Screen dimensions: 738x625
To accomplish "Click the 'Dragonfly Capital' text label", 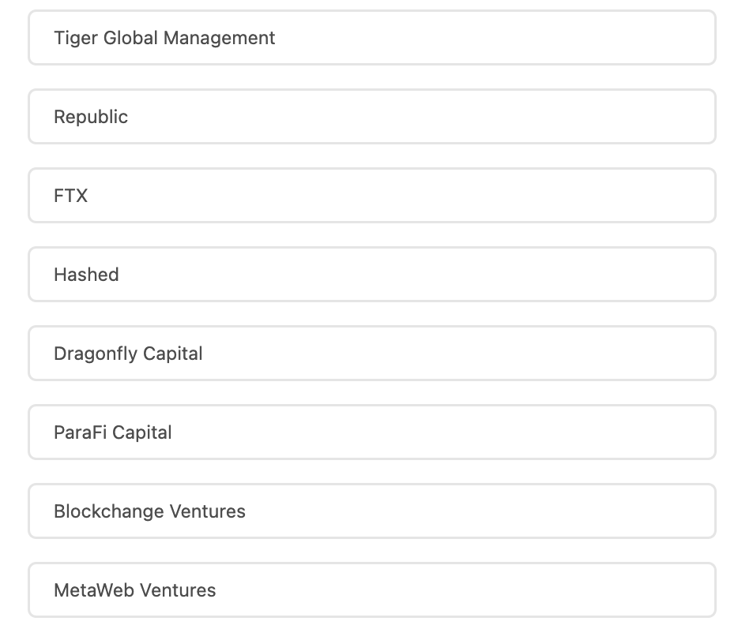I will click(128, 354).
